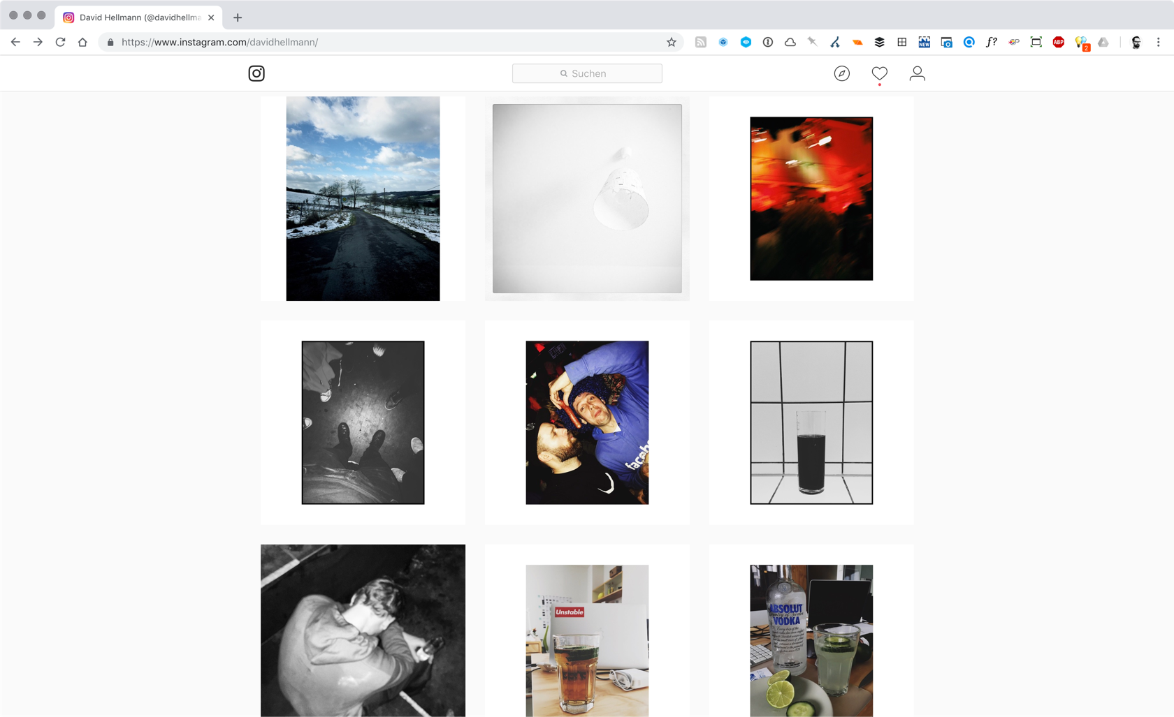This screenshot has width=1174, height=717.
Task: Click the Buffer stacked layers extension icon
Action: (880, 42)
